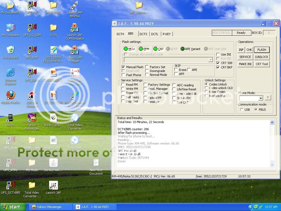Viewport: 281px width, 211px height.
Task: Expand hidden system tray icons arrow
Action: (x=250, y=207)
